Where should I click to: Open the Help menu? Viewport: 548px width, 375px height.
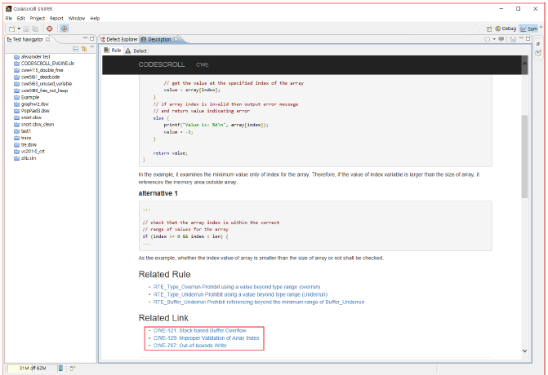click(95, 18)
